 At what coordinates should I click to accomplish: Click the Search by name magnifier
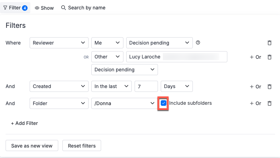[x=63, y=8]
